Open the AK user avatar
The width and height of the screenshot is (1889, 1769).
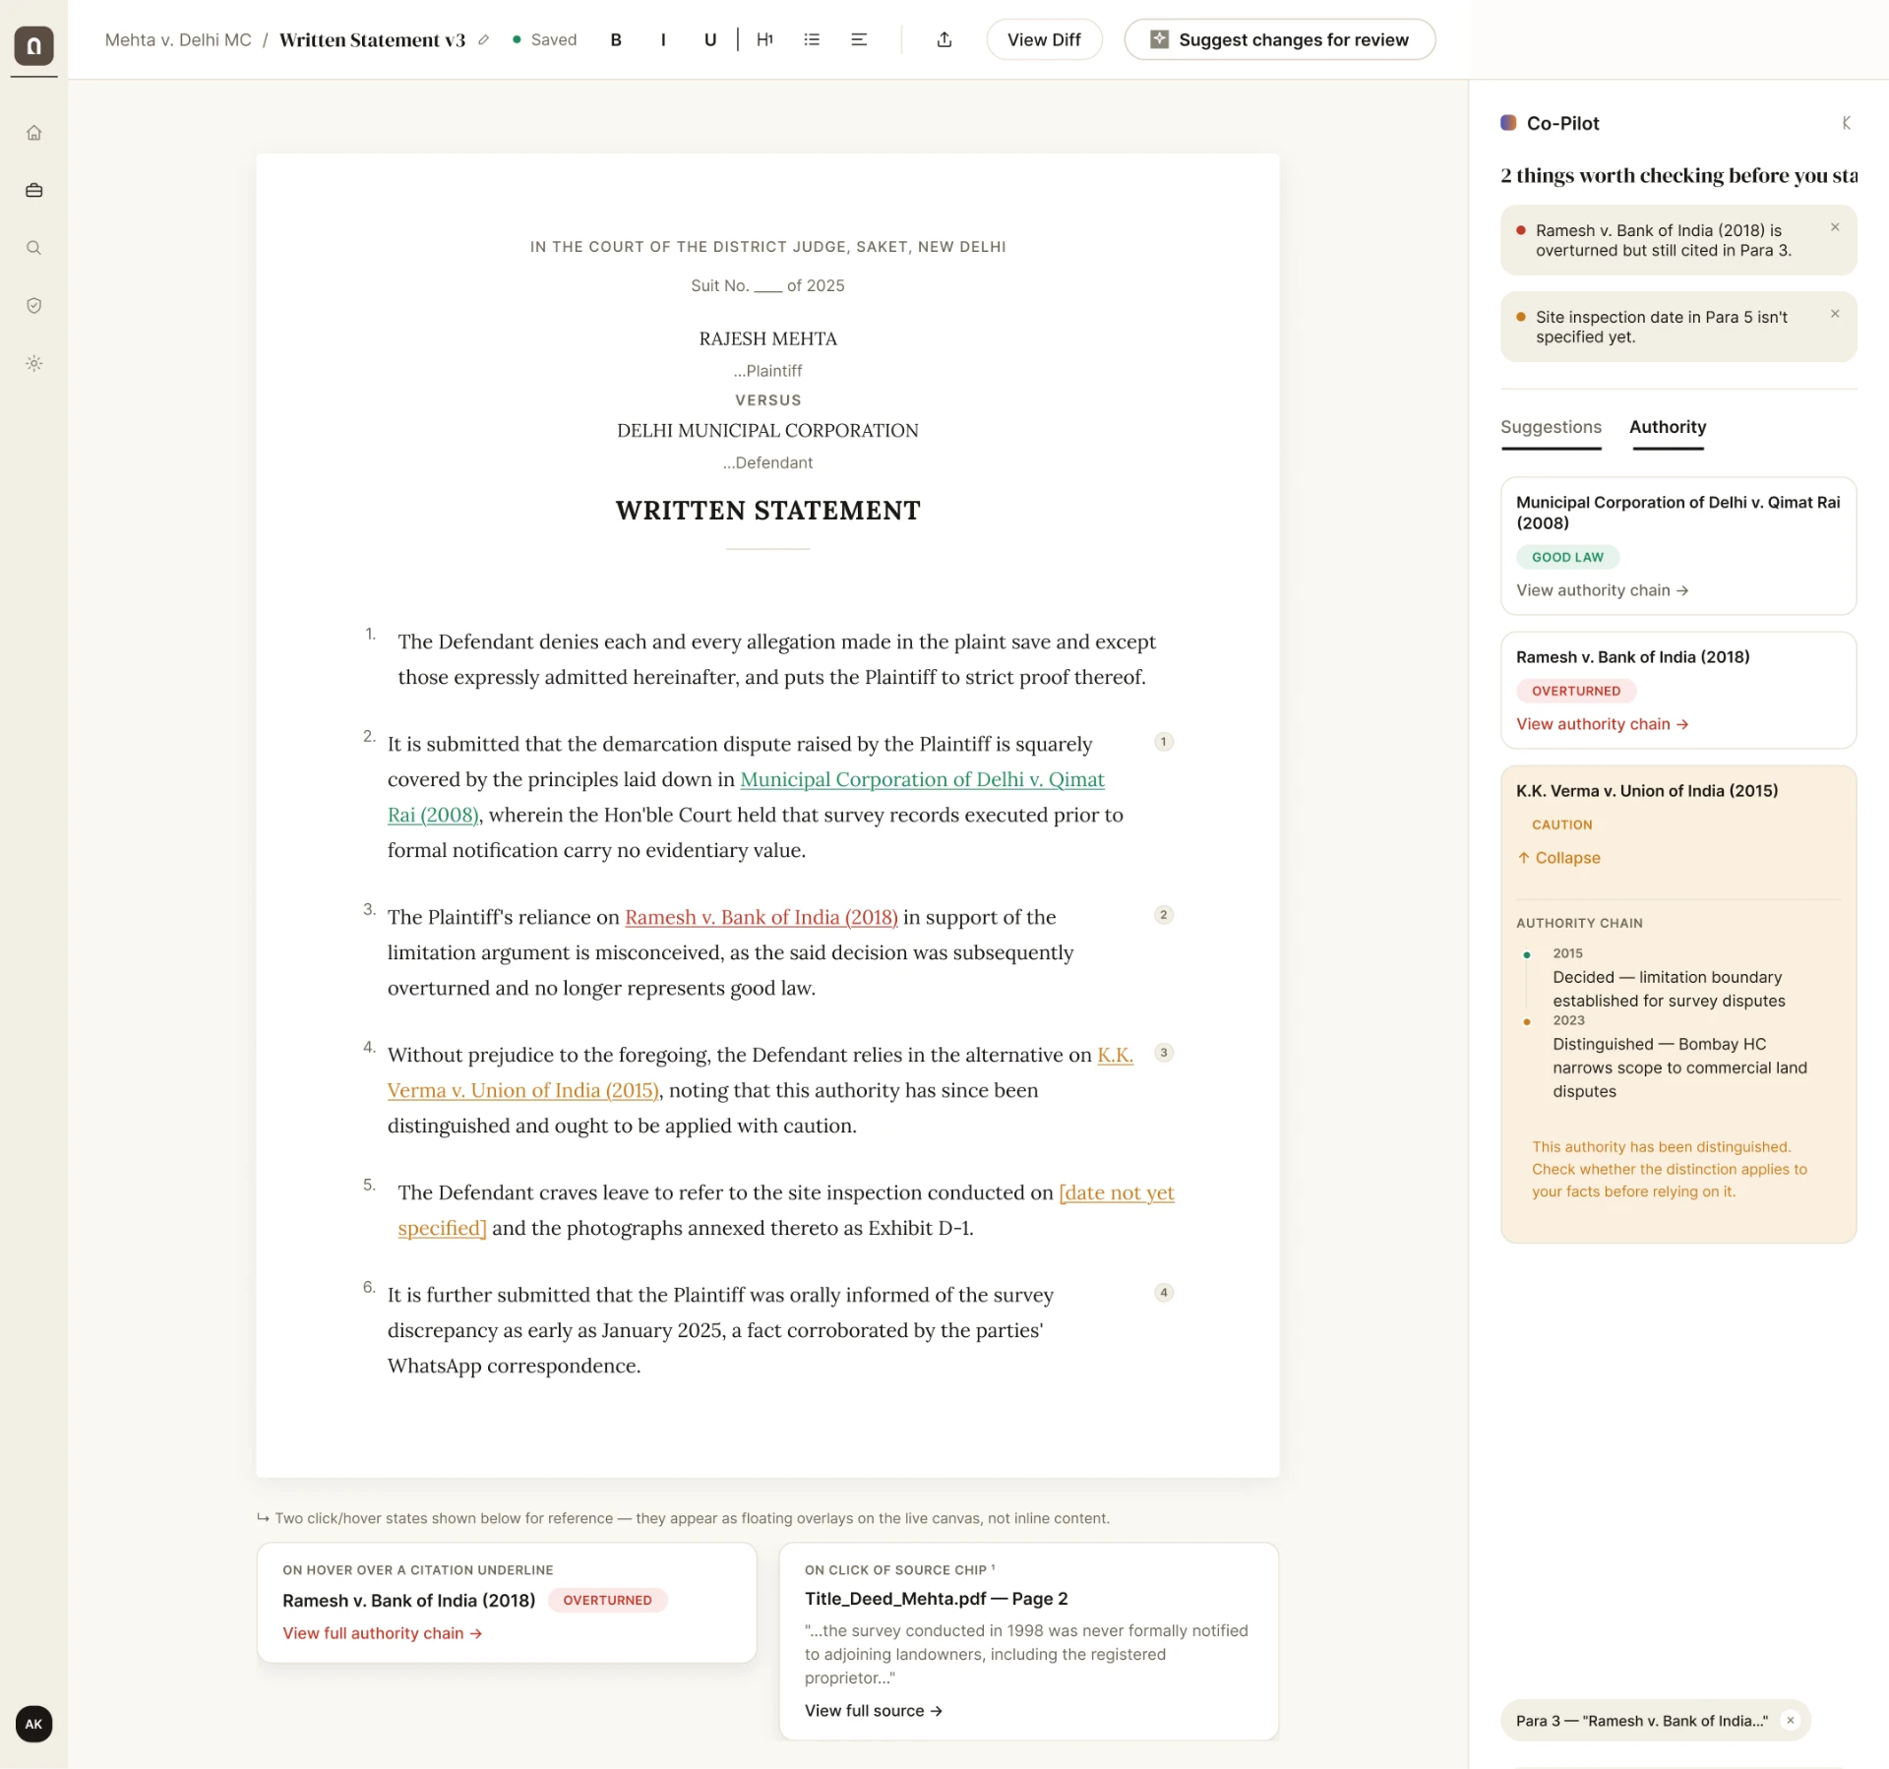[33, 1724]
